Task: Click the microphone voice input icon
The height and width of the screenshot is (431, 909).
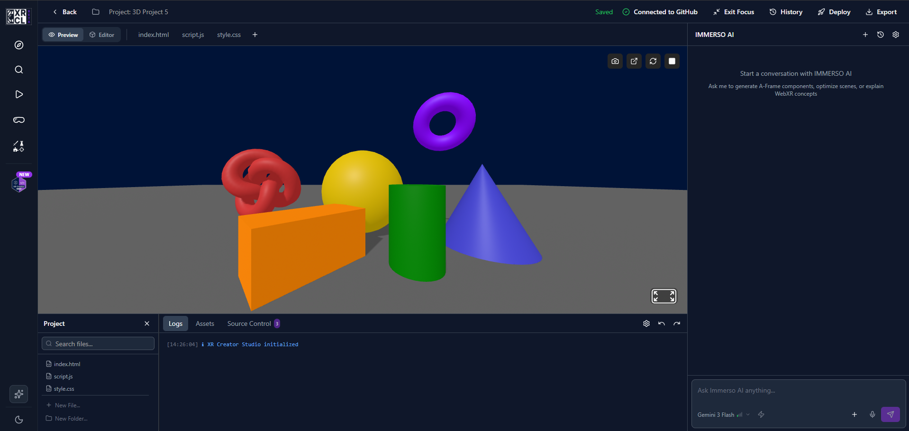Action: [x=872, y=414]
